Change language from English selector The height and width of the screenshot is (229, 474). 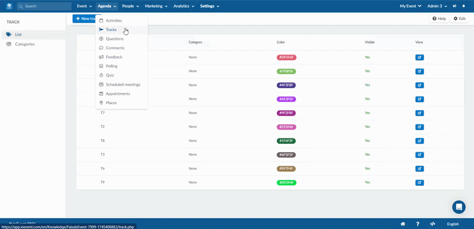[453, 224]
